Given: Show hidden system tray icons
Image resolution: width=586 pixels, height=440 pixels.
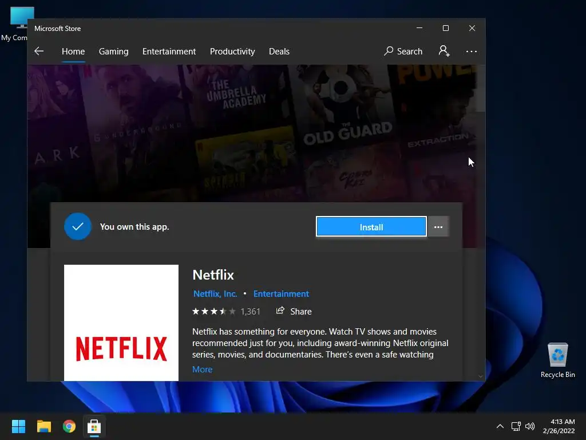Looking at the screenshot, I should [x=500, y=426].
